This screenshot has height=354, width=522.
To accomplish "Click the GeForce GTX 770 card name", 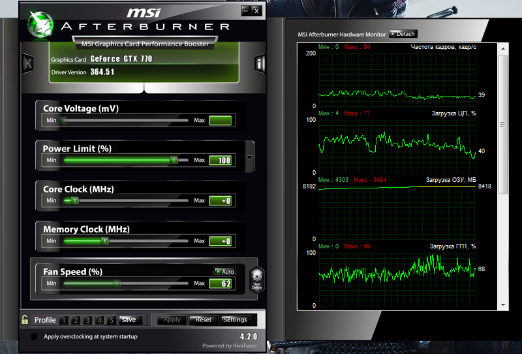I will [121, 59].
